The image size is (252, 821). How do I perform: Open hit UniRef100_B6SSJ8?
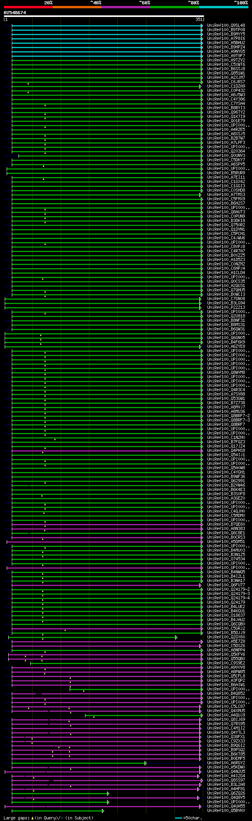[226, 69]
